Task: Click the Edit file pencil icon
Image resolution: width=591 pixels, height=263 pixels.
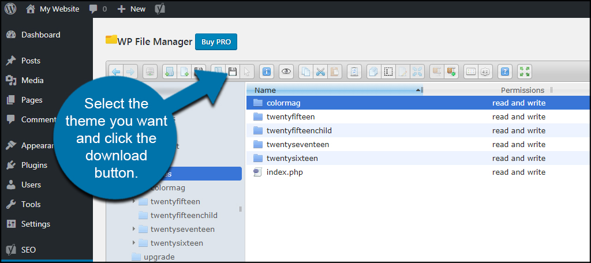Action: [x=402, y=71]
